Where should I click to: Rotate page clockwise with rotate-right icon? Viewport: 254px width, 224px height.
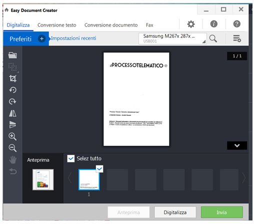(x=12, y=101)
